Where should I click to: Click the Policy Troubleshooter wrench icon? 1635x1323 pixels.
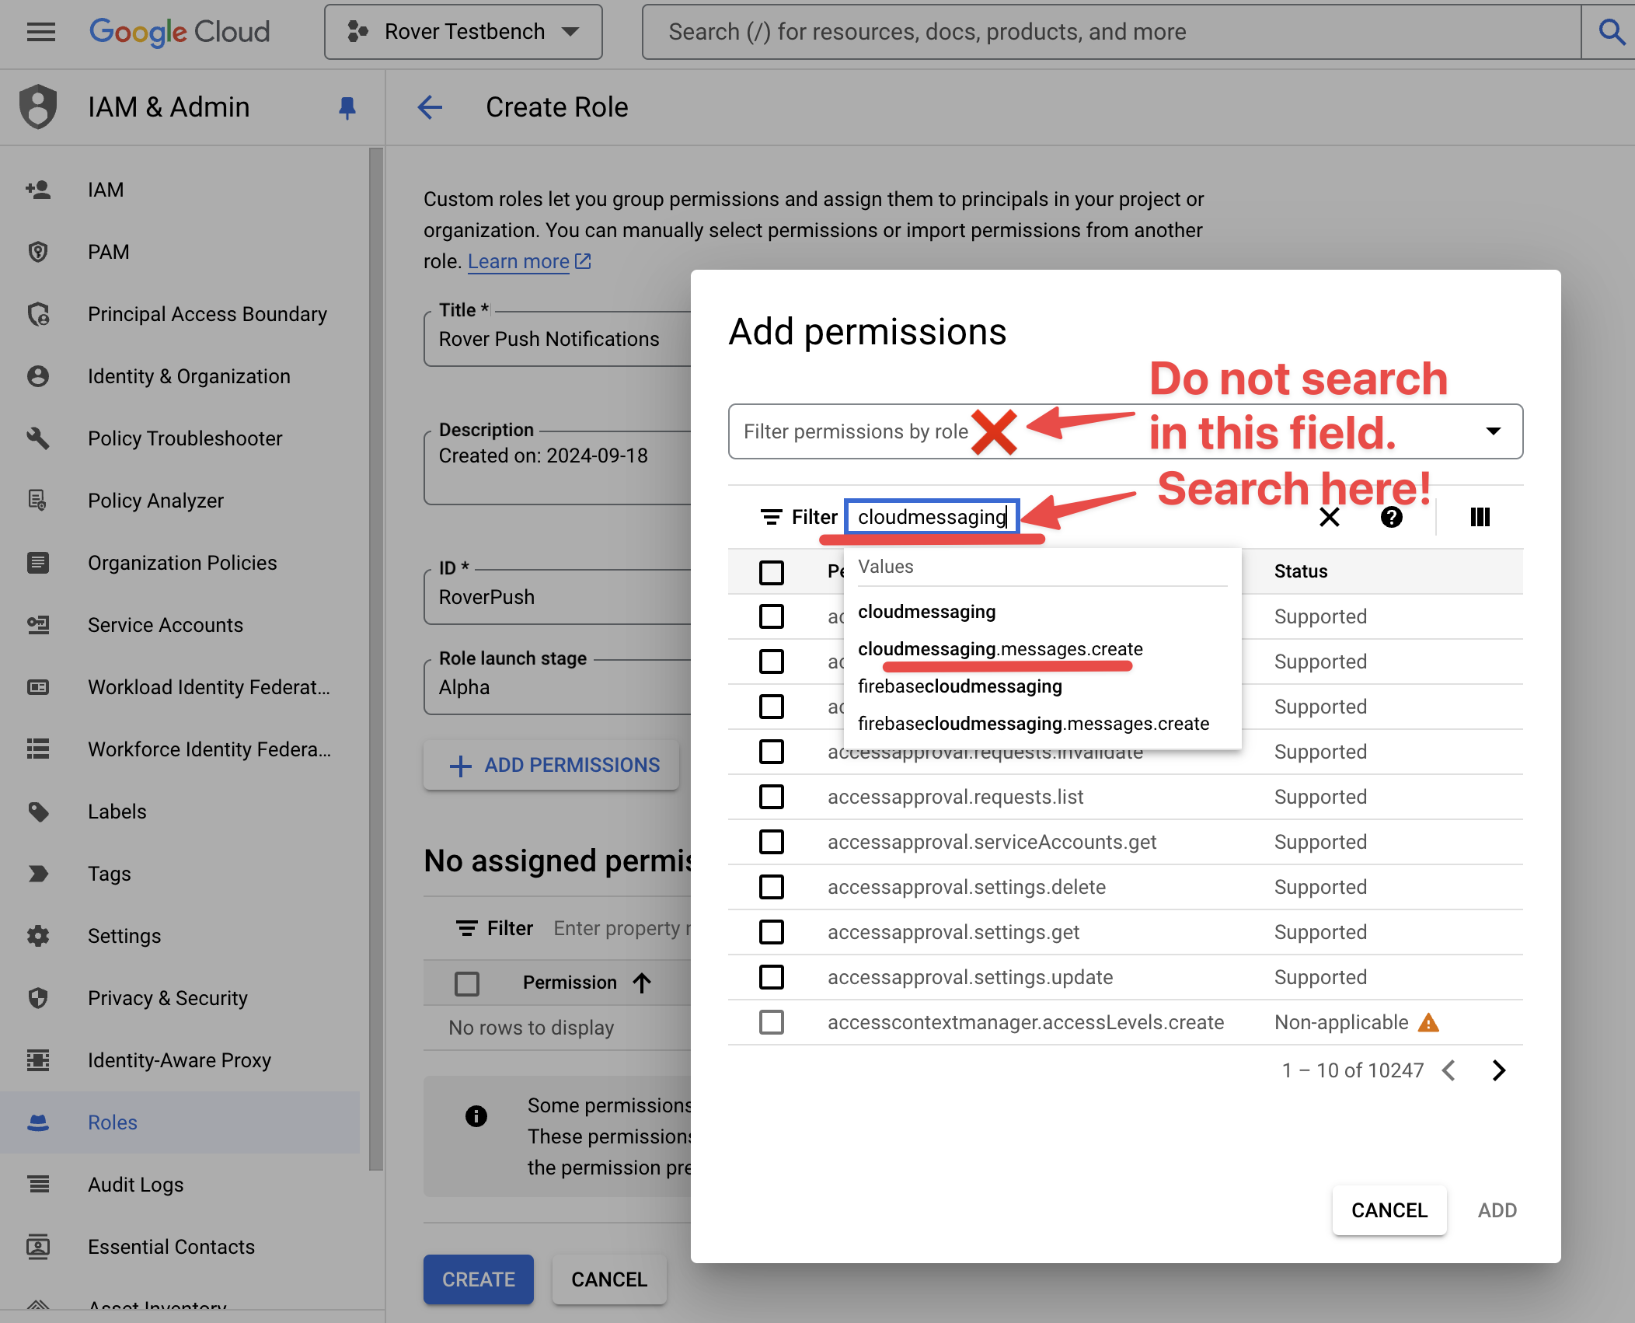(38, 438)
